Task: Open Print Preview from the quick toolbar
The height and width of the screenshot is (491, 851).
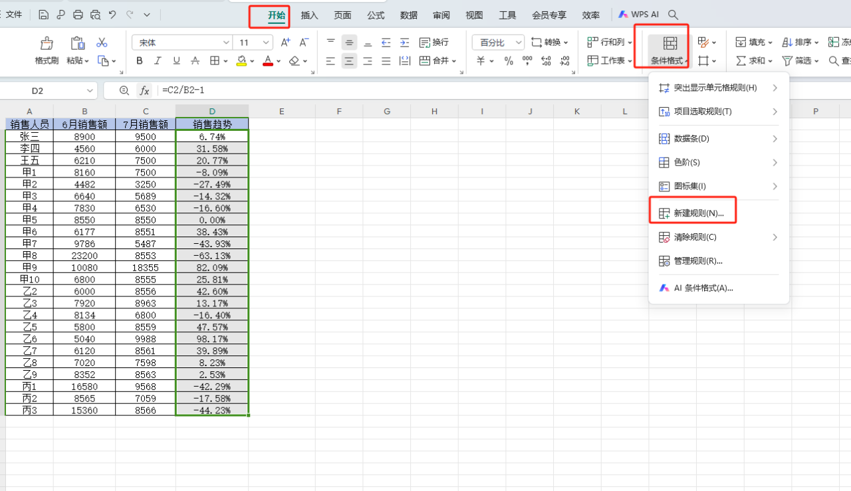Action: (x=95, y=15)
